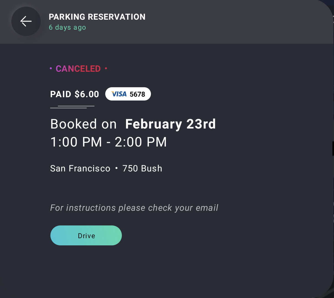This screenshot has height=298, width=334.
Task: Go back using the arrow button
Action: click(x=26, y=21)
